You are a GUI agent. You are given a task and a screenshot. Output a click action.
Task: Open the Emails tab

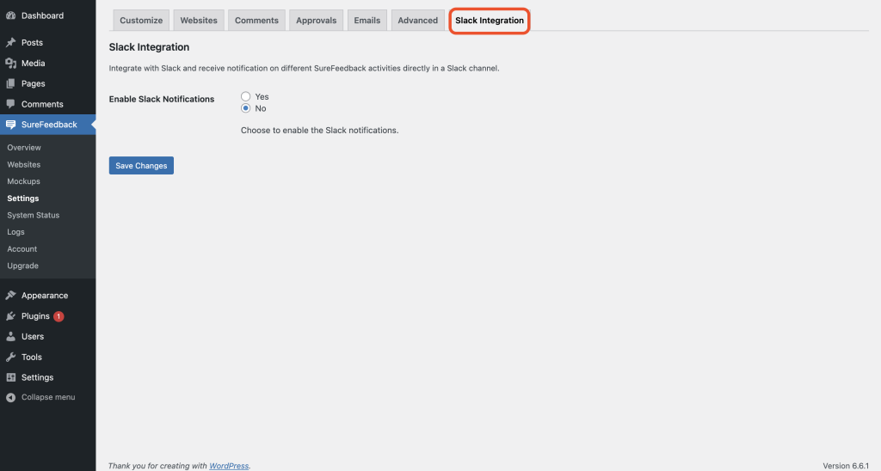(367, 21)
